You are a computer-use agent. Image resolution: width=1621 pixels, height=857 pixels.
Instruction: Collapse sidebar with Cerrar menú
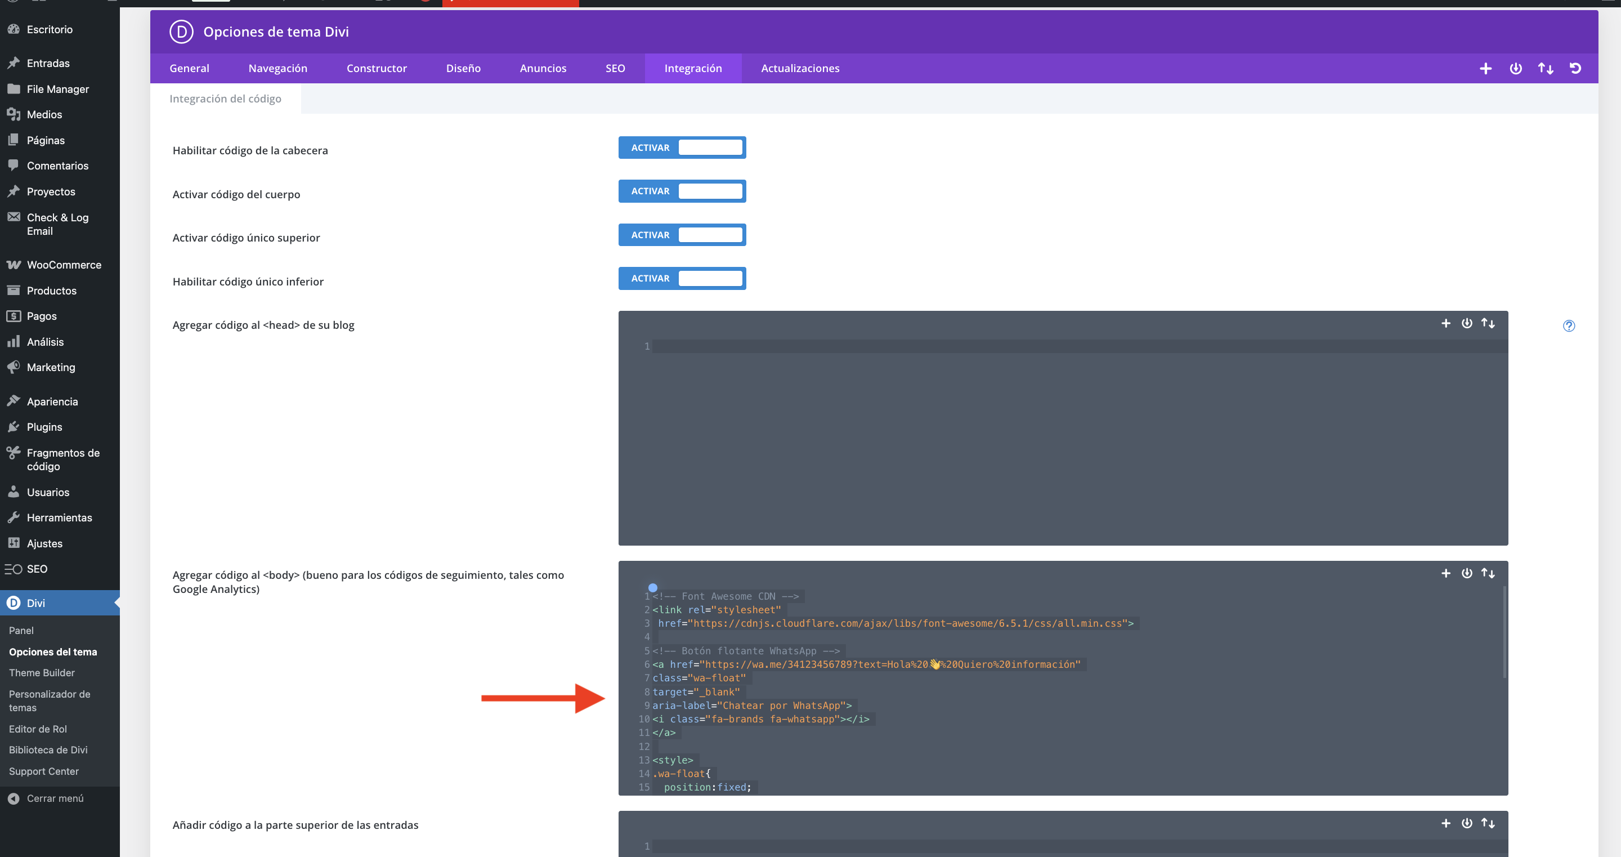[x=54, y=798]
